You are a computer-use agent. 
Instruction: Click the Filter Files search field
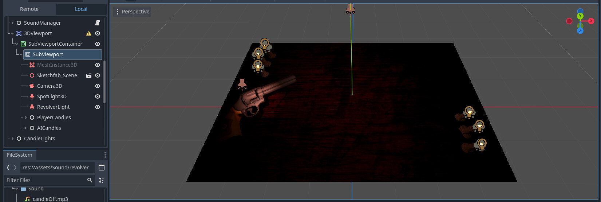click(x=46, y=180)
